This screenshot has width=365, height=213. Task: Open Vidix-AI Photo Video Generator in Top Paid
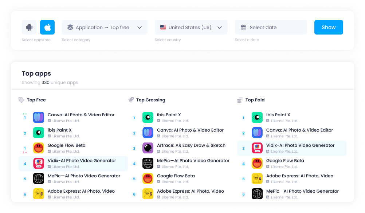click(x=300, y=145)
